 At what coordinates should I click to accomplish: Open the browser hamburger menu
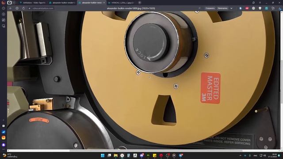pos(260,3)
